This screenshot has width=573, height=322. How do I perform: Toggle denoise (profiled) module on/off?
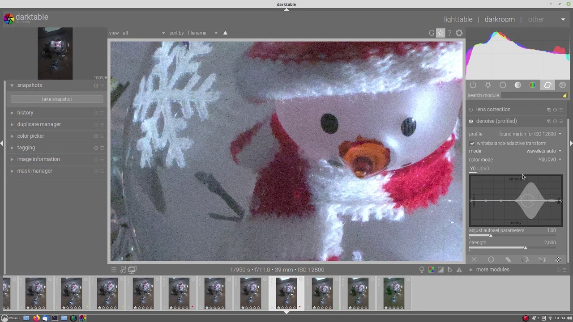click(x=471, y=121)
